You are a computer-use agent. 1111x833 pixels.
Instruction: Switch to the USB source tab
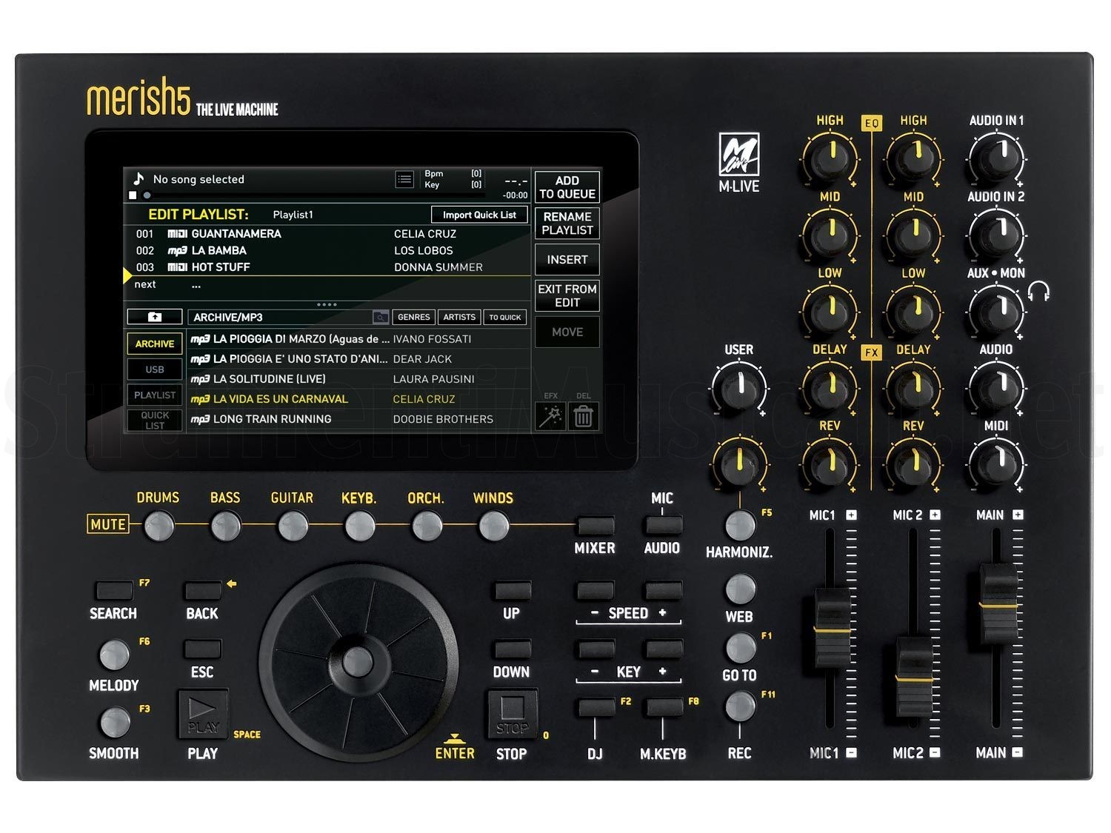pyautogui.click(x=155, y=369)
